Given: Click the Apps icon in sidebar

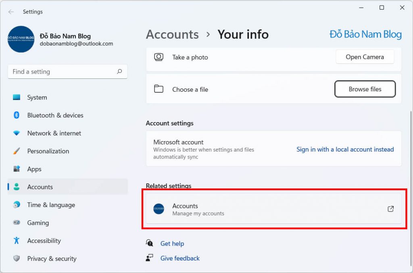Looking at the screenshot, I should [x=17, y=169].
